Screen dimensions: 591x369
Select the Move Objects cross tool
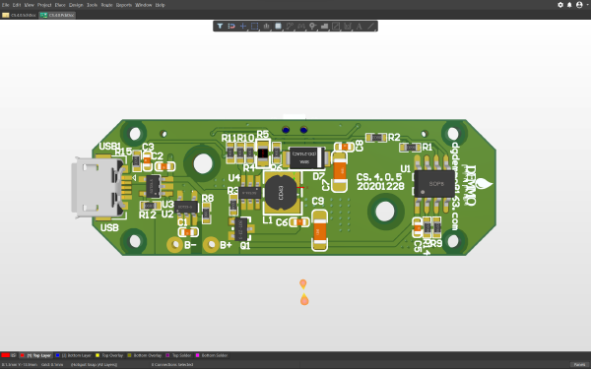(x=243, y=26)
